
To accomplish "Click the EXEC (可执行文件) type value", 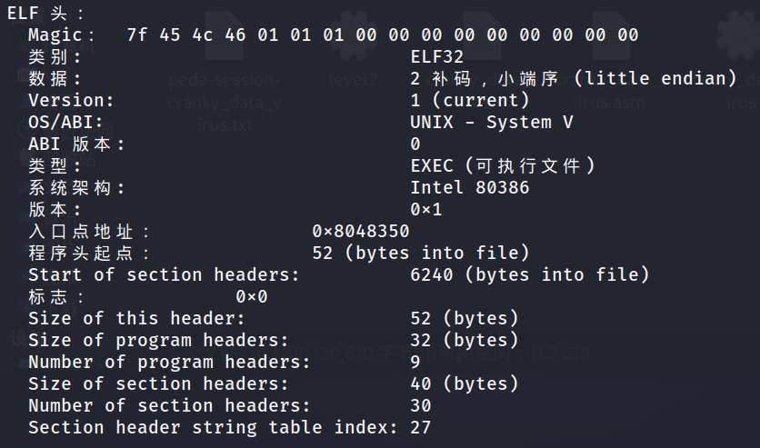I will [503, 165].
